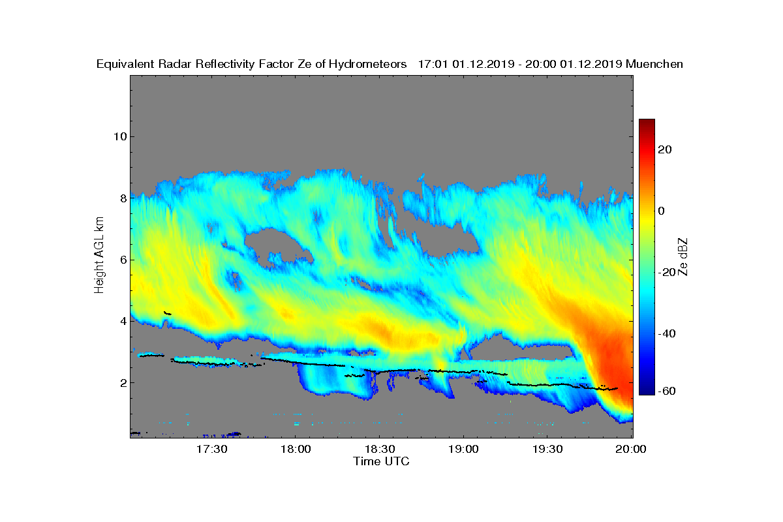
Task: Click the 17:30 time tick label
Action: coord(211,449)
